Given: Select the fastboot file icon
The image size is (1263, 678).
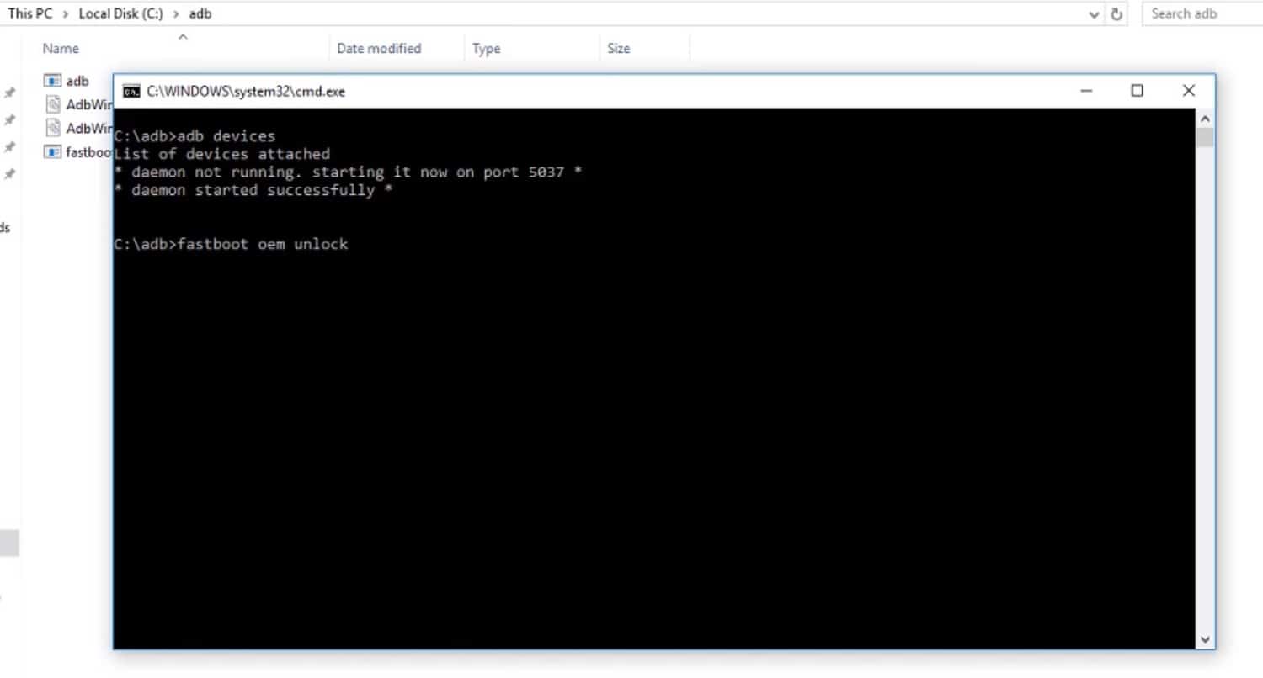Looking at the screenshot, I should 53,152.
